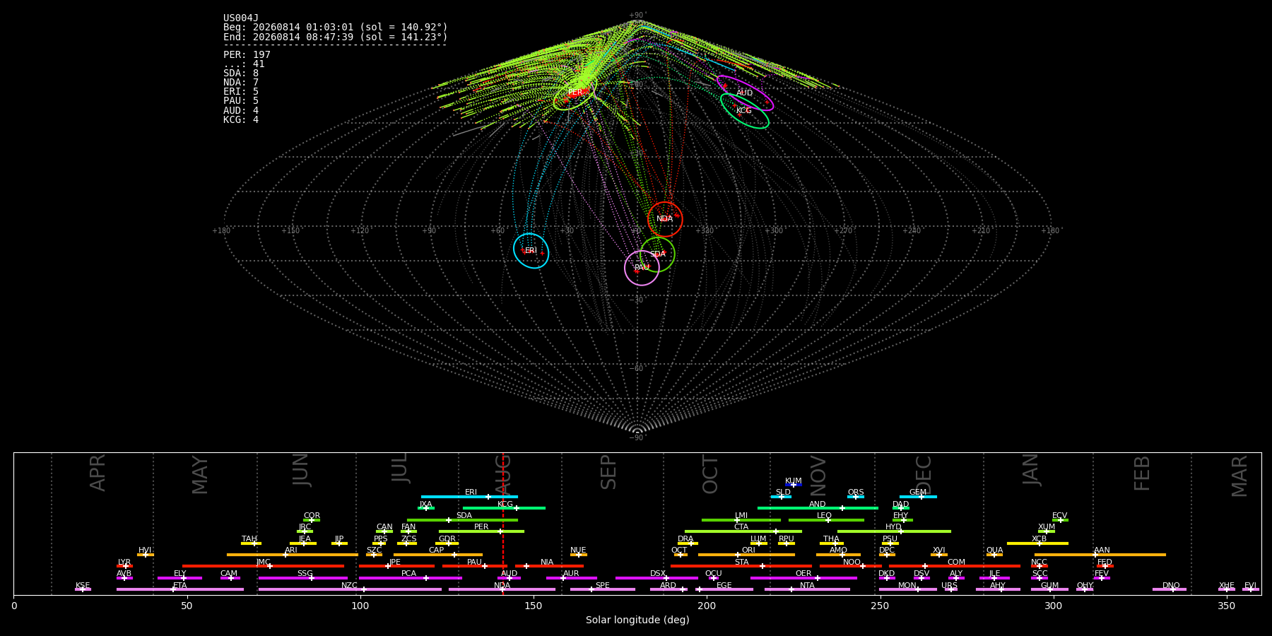
Task: Click the SDA green radiant circle
Action: [657, 254]
